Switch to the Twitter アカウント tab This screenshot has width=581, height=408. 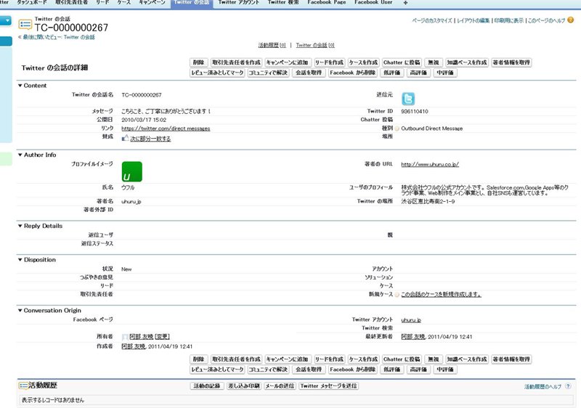pyautogui.click(x=239, y=2)
